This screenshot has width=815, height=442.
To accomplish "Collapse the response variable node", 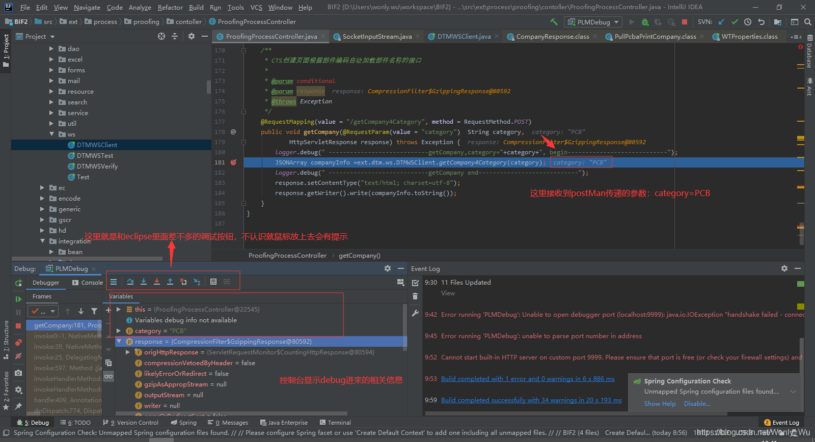I will [119, 342].
